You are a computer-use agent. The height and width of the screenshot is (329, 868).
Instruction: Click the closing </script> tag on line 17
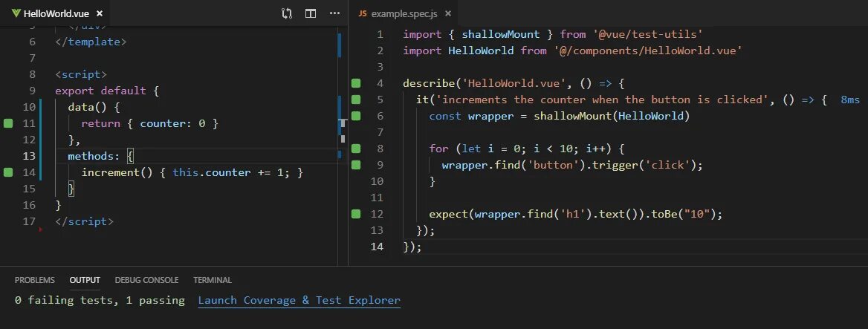point(84,221)
